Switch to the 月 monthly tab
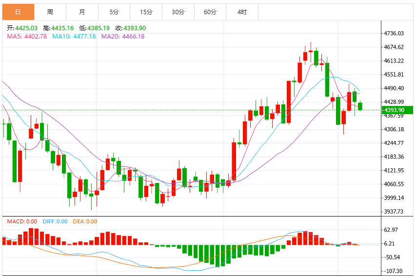 [x=82, y=12]
